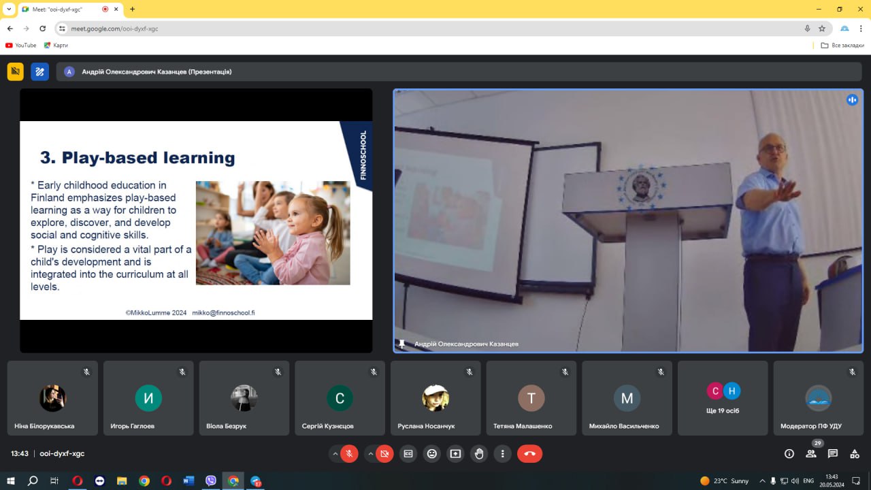871x490 pixels.
Task: Toggle closed captions on
Action: point(408,454)
